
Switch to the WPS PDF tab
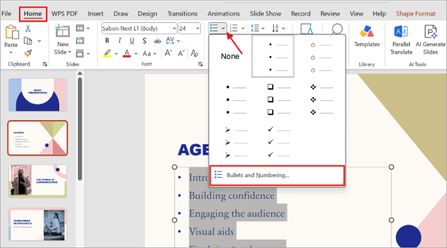[64, 13]
